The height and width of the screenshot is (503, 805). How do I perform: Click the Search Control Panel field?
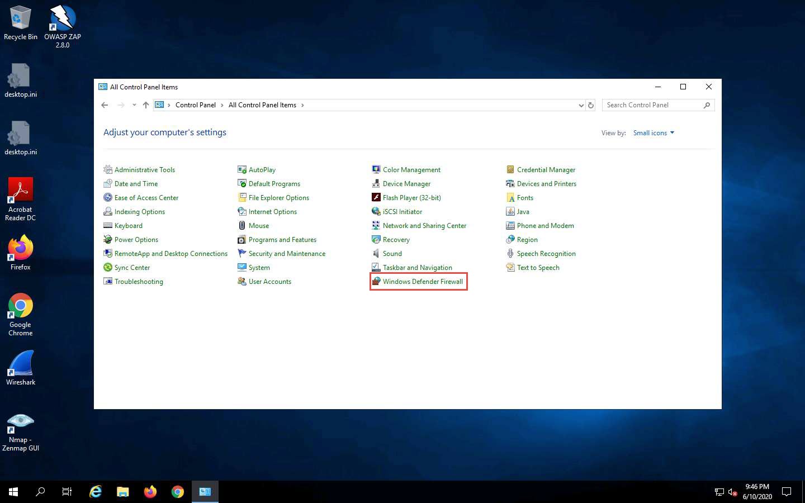[658, 105]
